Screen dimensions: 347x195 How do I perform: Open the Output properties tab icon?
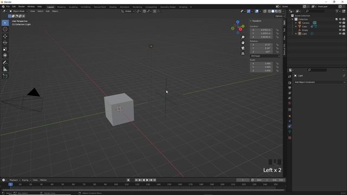(x=290, y=88)
